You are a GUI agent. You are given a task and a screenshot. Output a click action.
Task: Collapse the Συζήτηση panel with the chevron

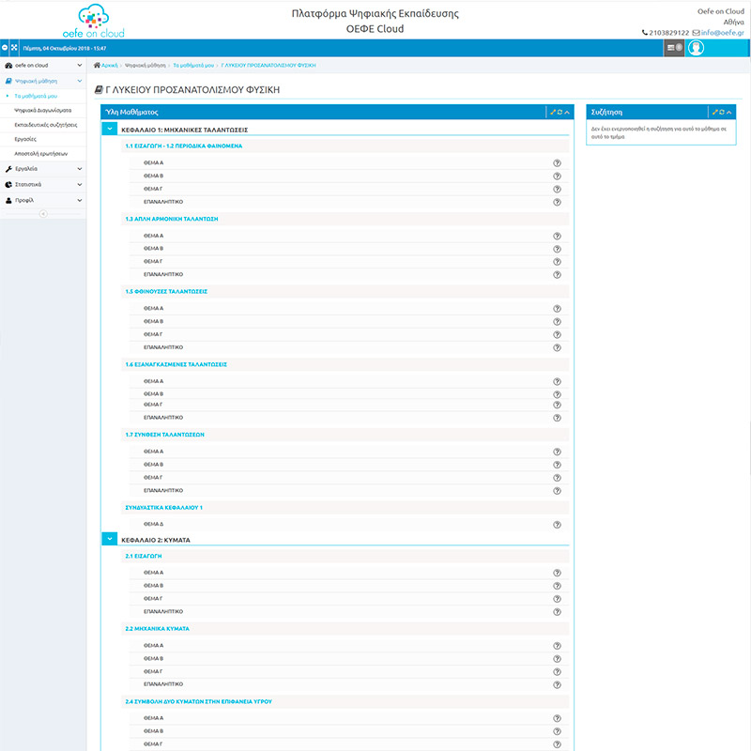[x=728, y=112]
